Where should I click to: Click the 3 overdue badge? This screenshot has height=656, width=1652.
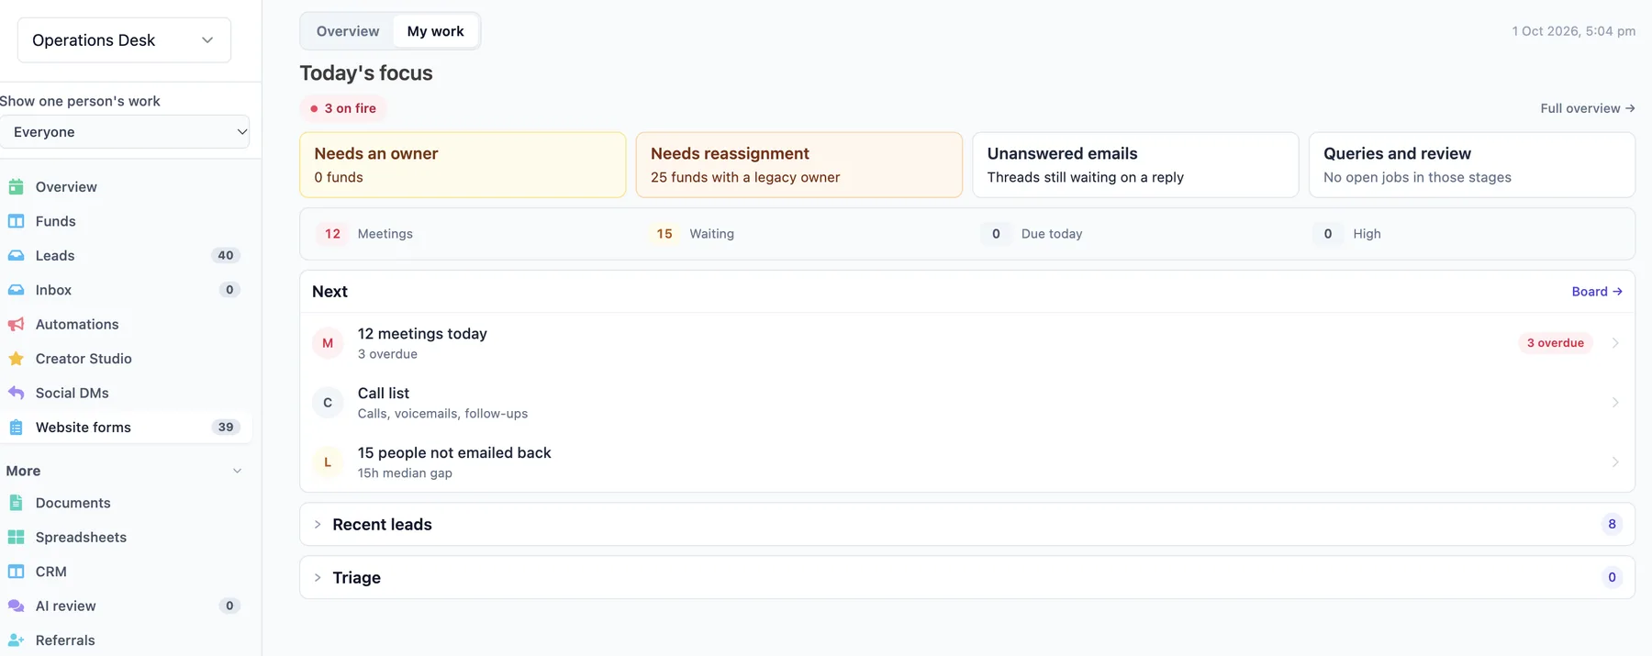pos(1556,343)
